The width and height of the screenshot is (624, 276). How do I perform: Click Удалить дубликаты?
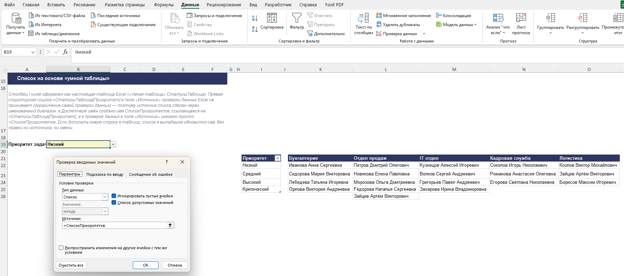point(398,25)
